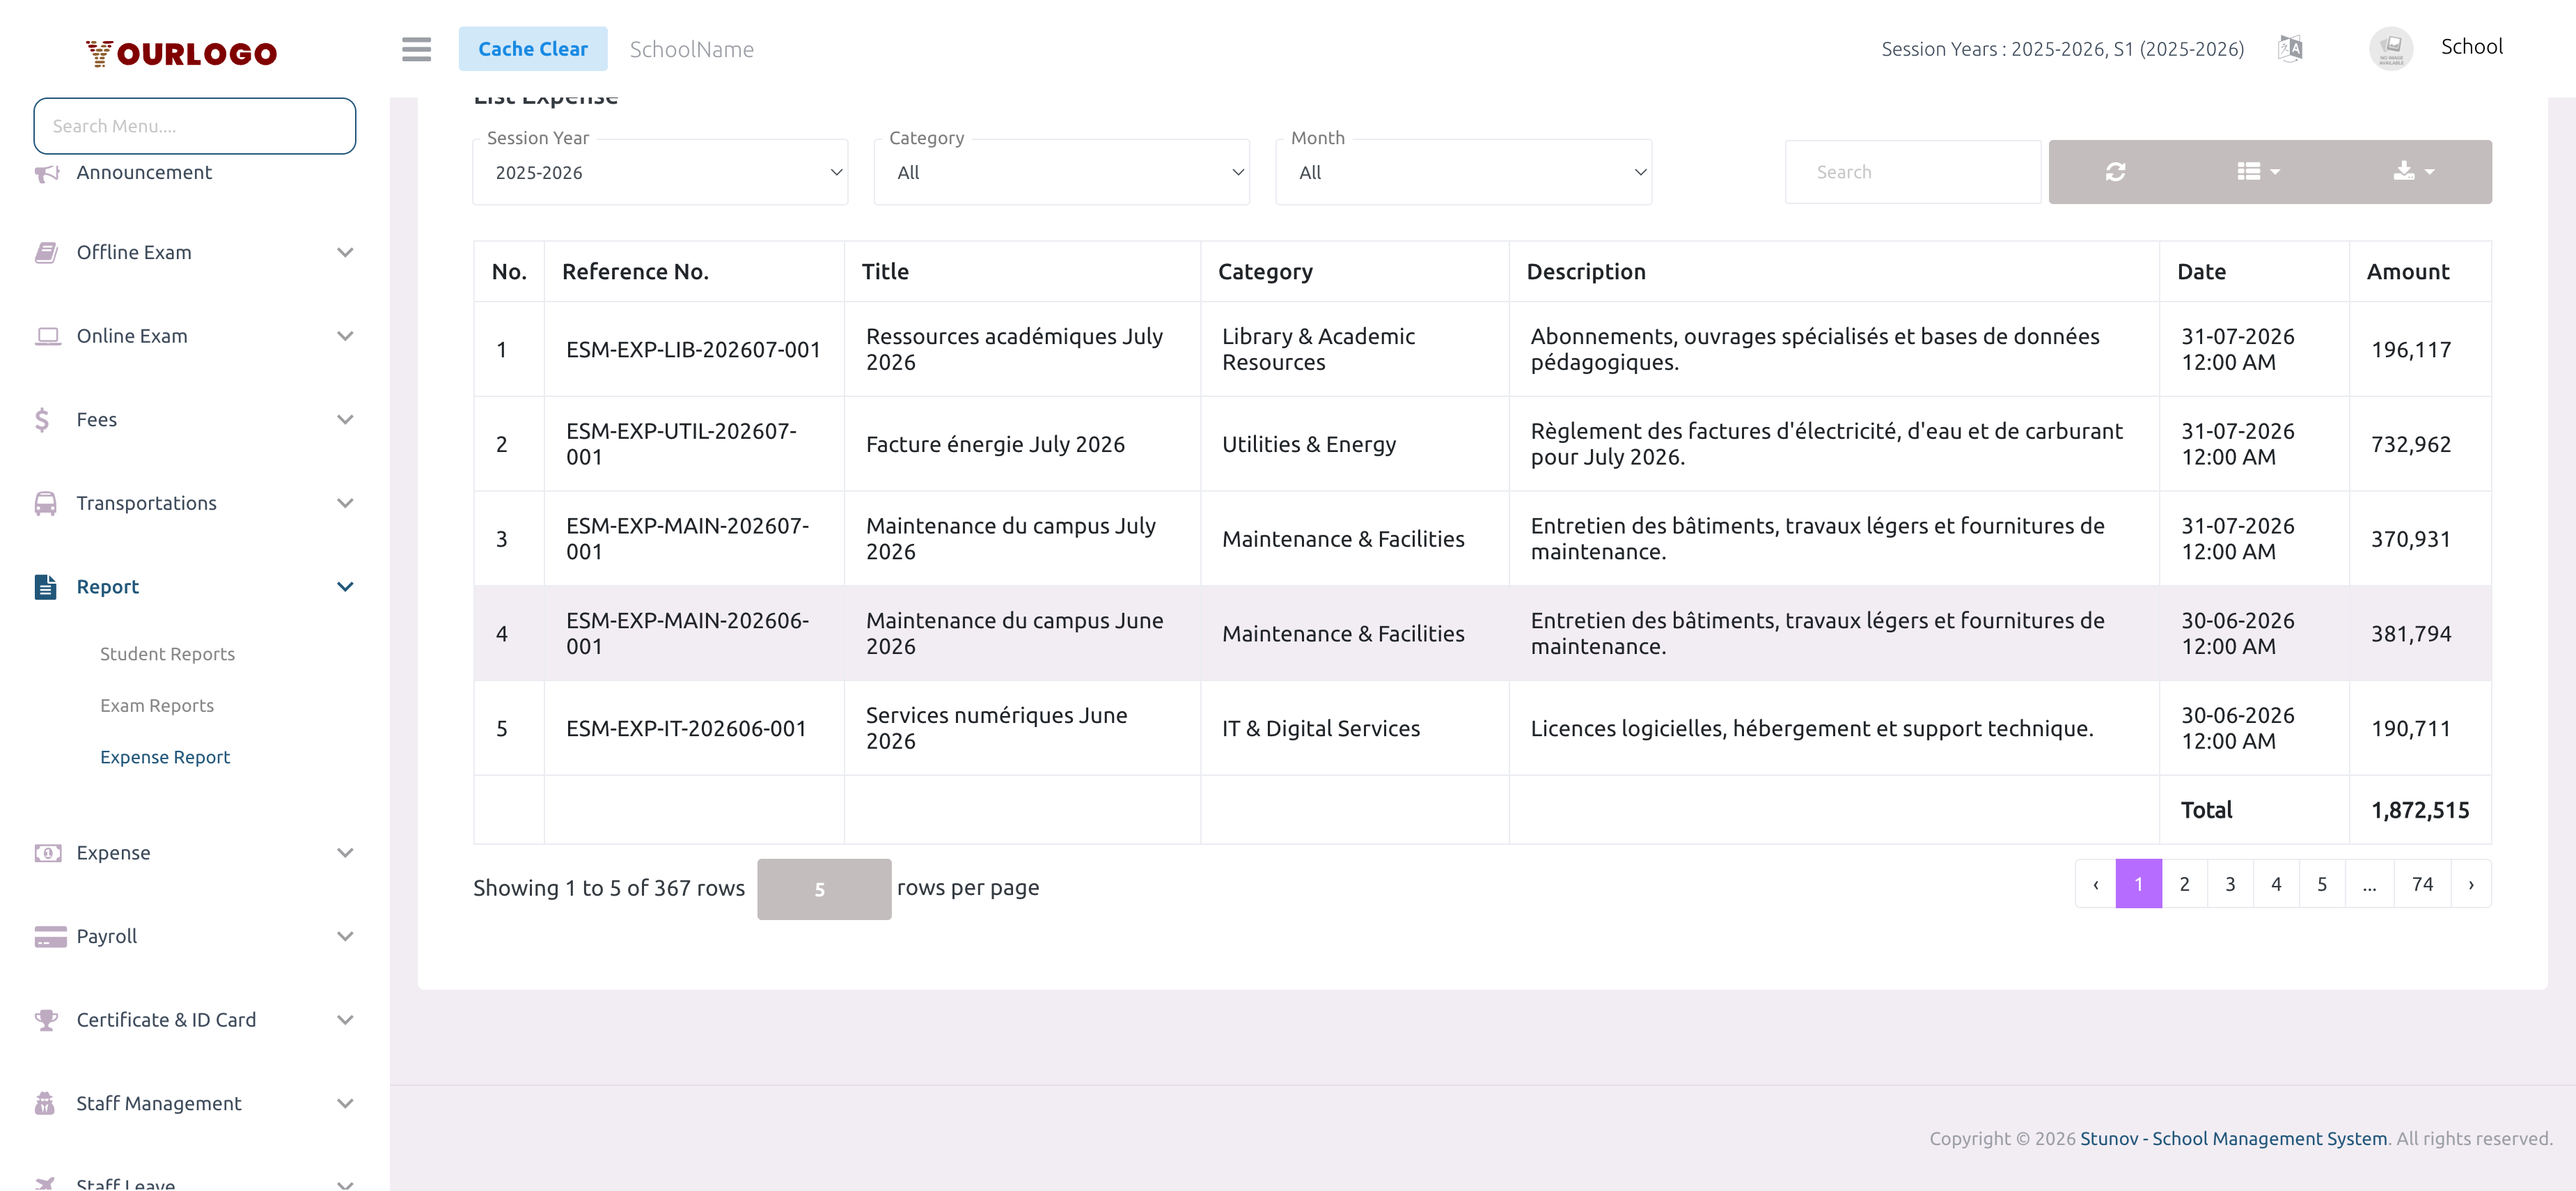Open the Session Year 2025-2026 selector
Viewport: 2576px width, 1191px height.
click(x=660, y=171)
